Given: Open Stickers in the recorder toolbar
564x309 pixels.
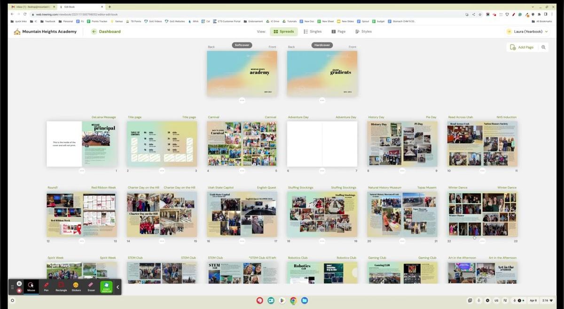Looking at the screenshot, I should (76, 286).
